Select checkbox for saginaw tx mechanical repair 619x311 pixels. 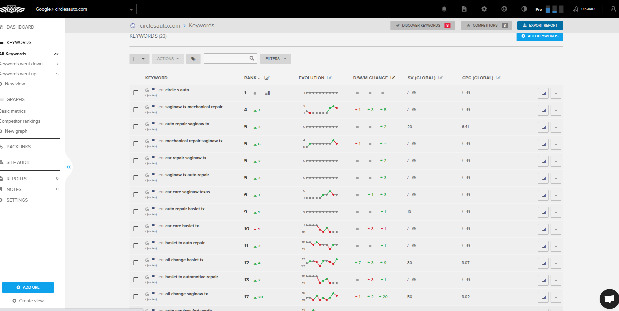(x=136, y=110)
